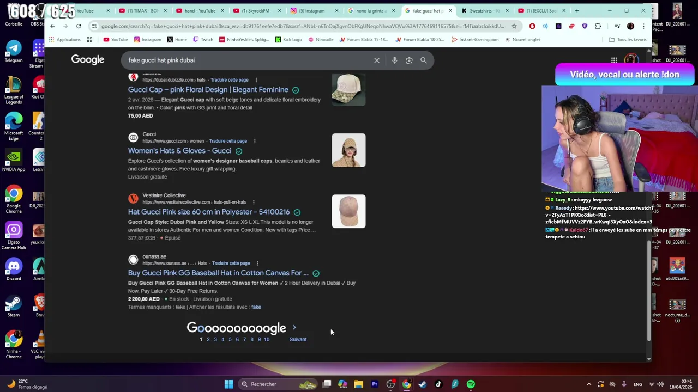
Task: Open Buy Gucci Pink GG Baseball Hat result
Action: coord(218,273)
